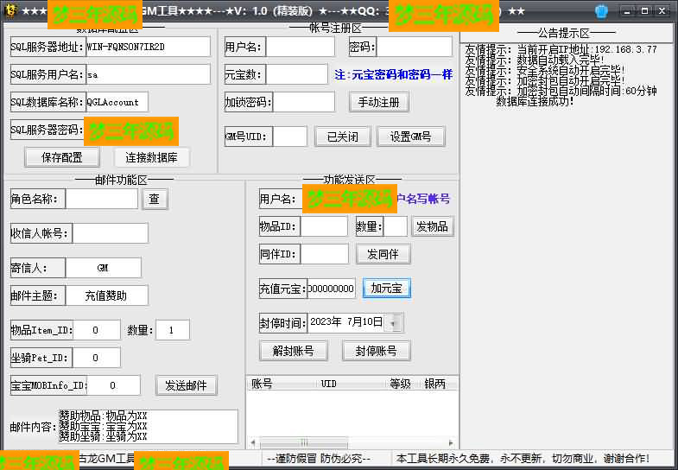Screen dimensions: 678x470
Task: Focus the registration 用户名 field
Action: click(300, 47)
